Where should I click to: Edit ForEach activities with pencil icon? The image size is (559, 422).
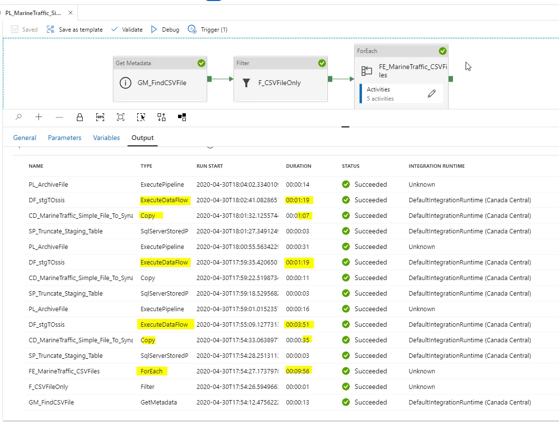[x=432, y=94]
